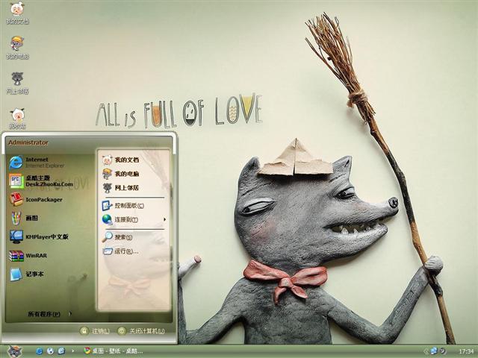Click the network tray icon
The image size is (478, 358).
[434, 351]
